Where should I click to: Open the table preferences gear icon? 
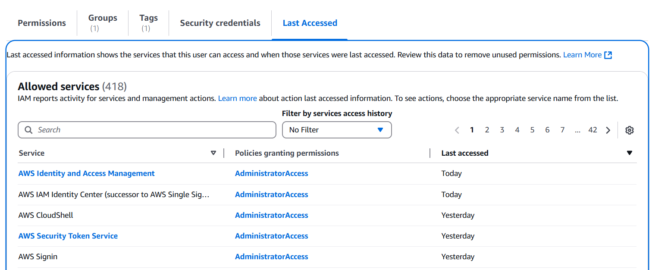[x=630, y=130]
